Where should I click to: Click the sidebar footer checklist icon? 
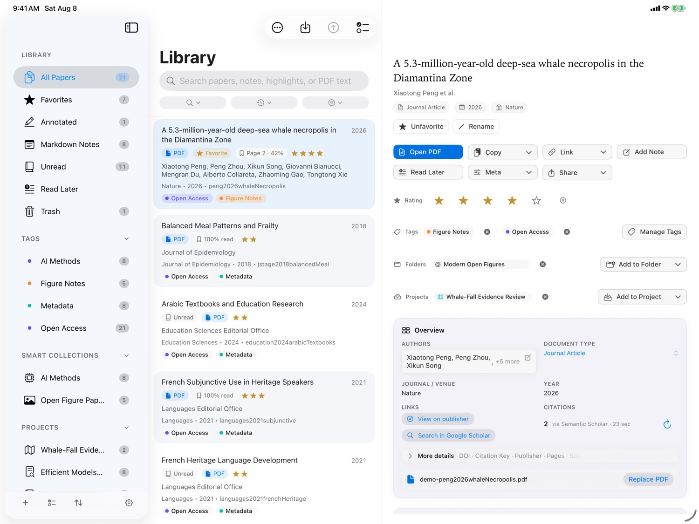click(52, 503)
